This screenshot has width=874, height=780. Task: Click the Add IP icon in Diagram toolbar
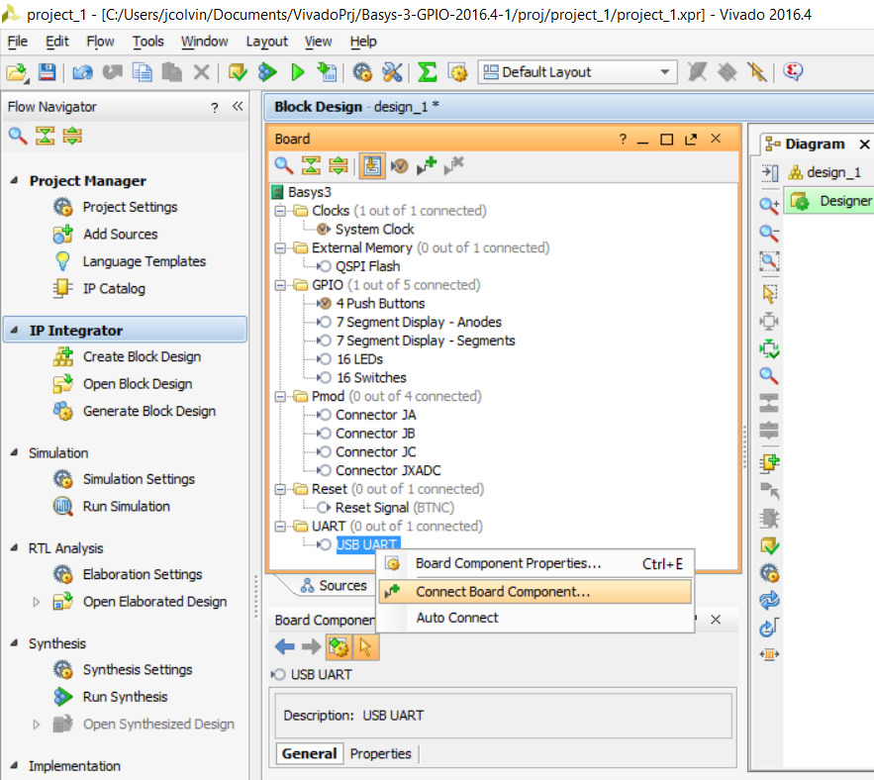pyautogui.click(x=769, y=462)
